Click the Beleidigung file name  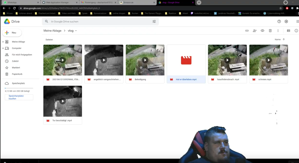coord(140,79)
